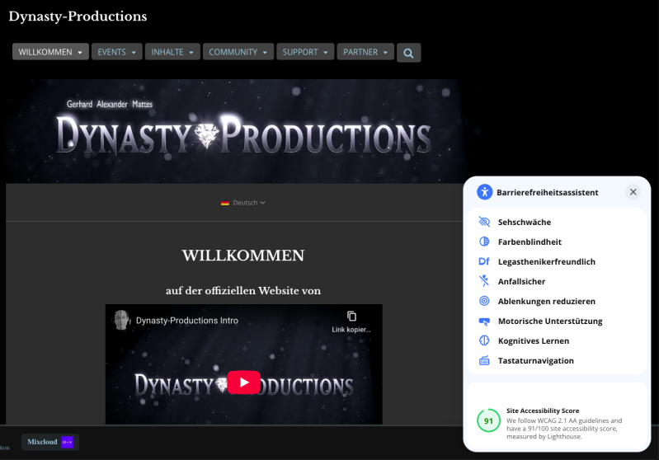Expand the INHALTE dropdown arrow
The width and height of the screenshot is (659, 460).
click(x=191, y=53)
